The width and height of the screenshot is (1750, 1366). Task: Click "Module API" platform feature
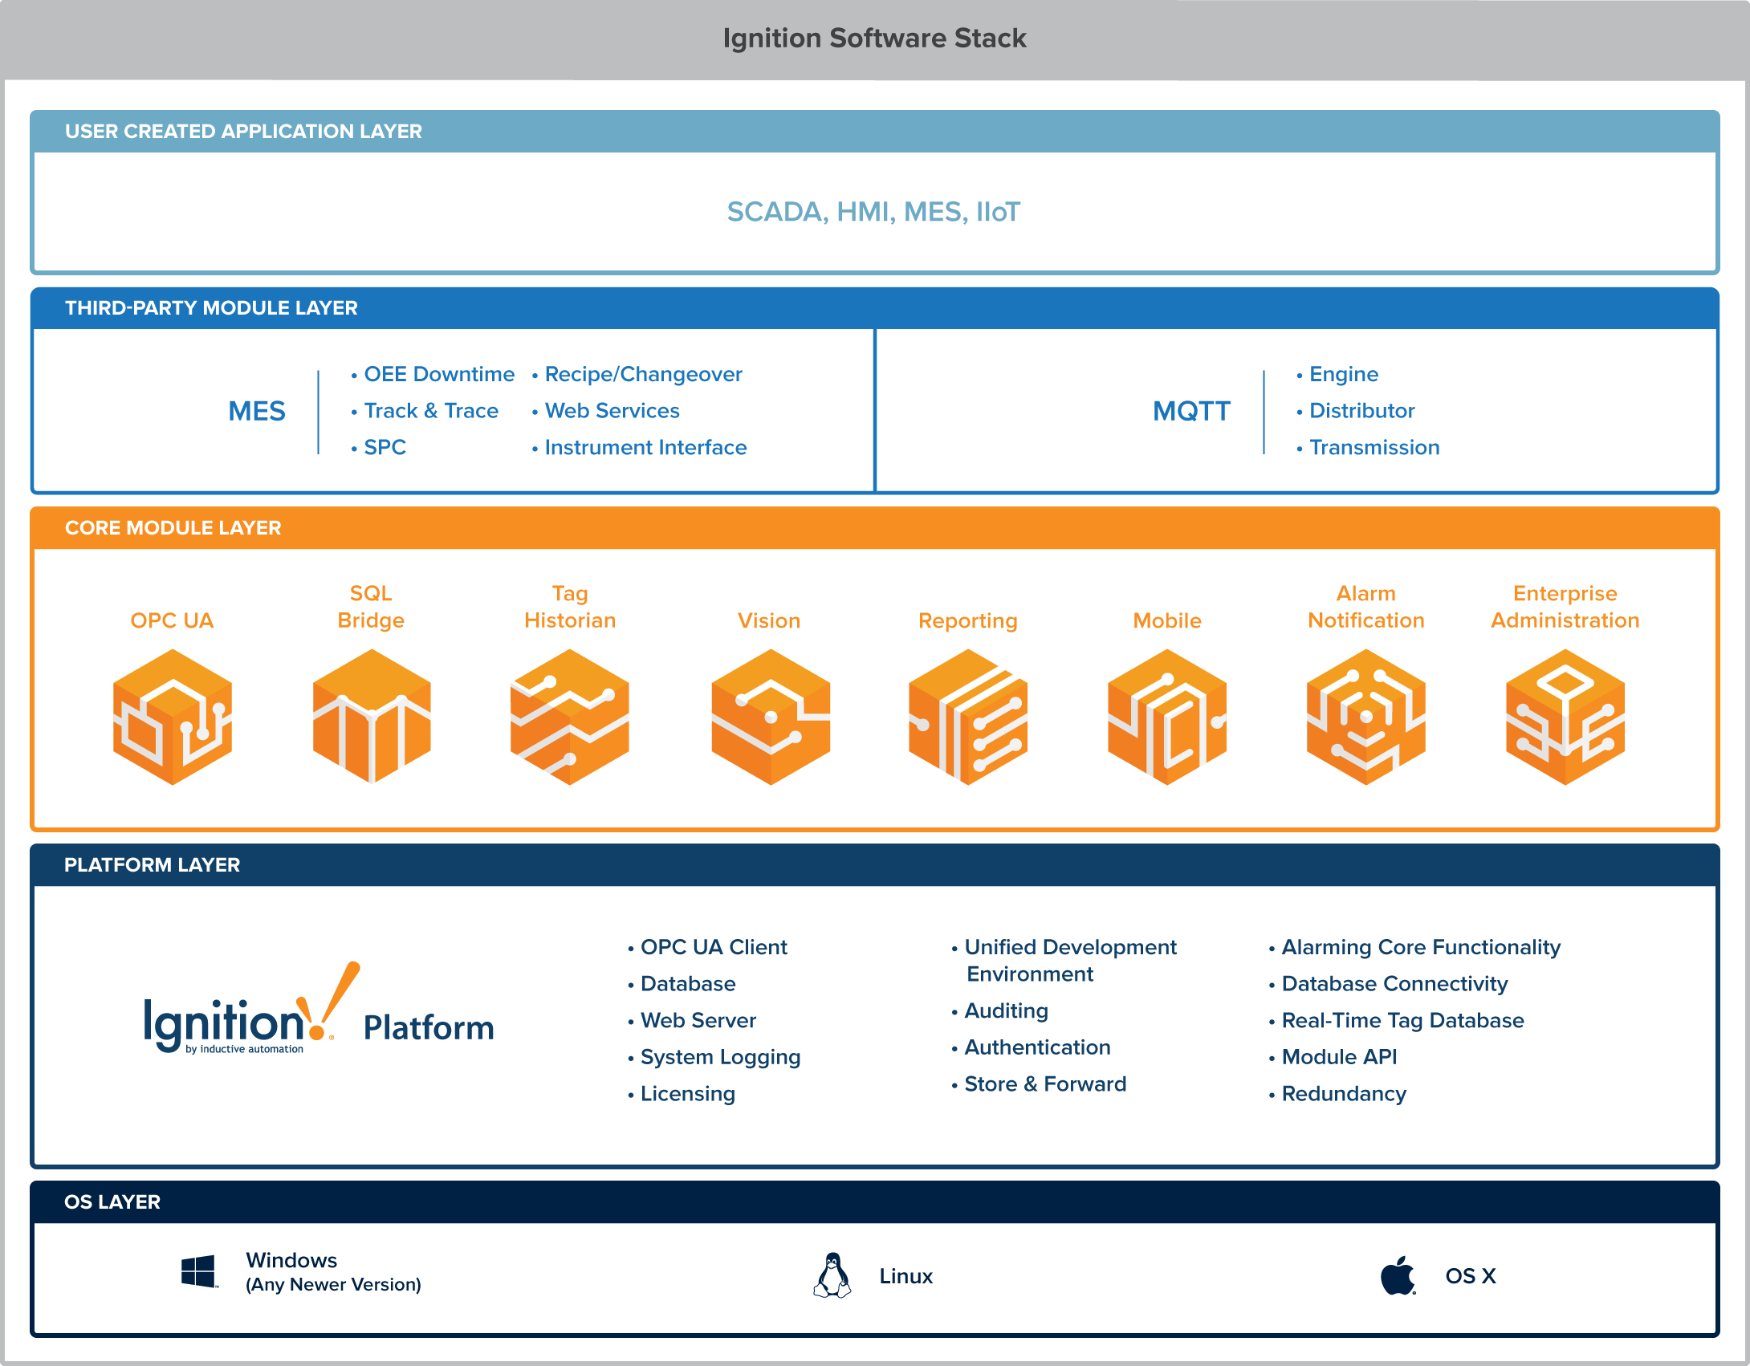(x=1339, y=1057)
